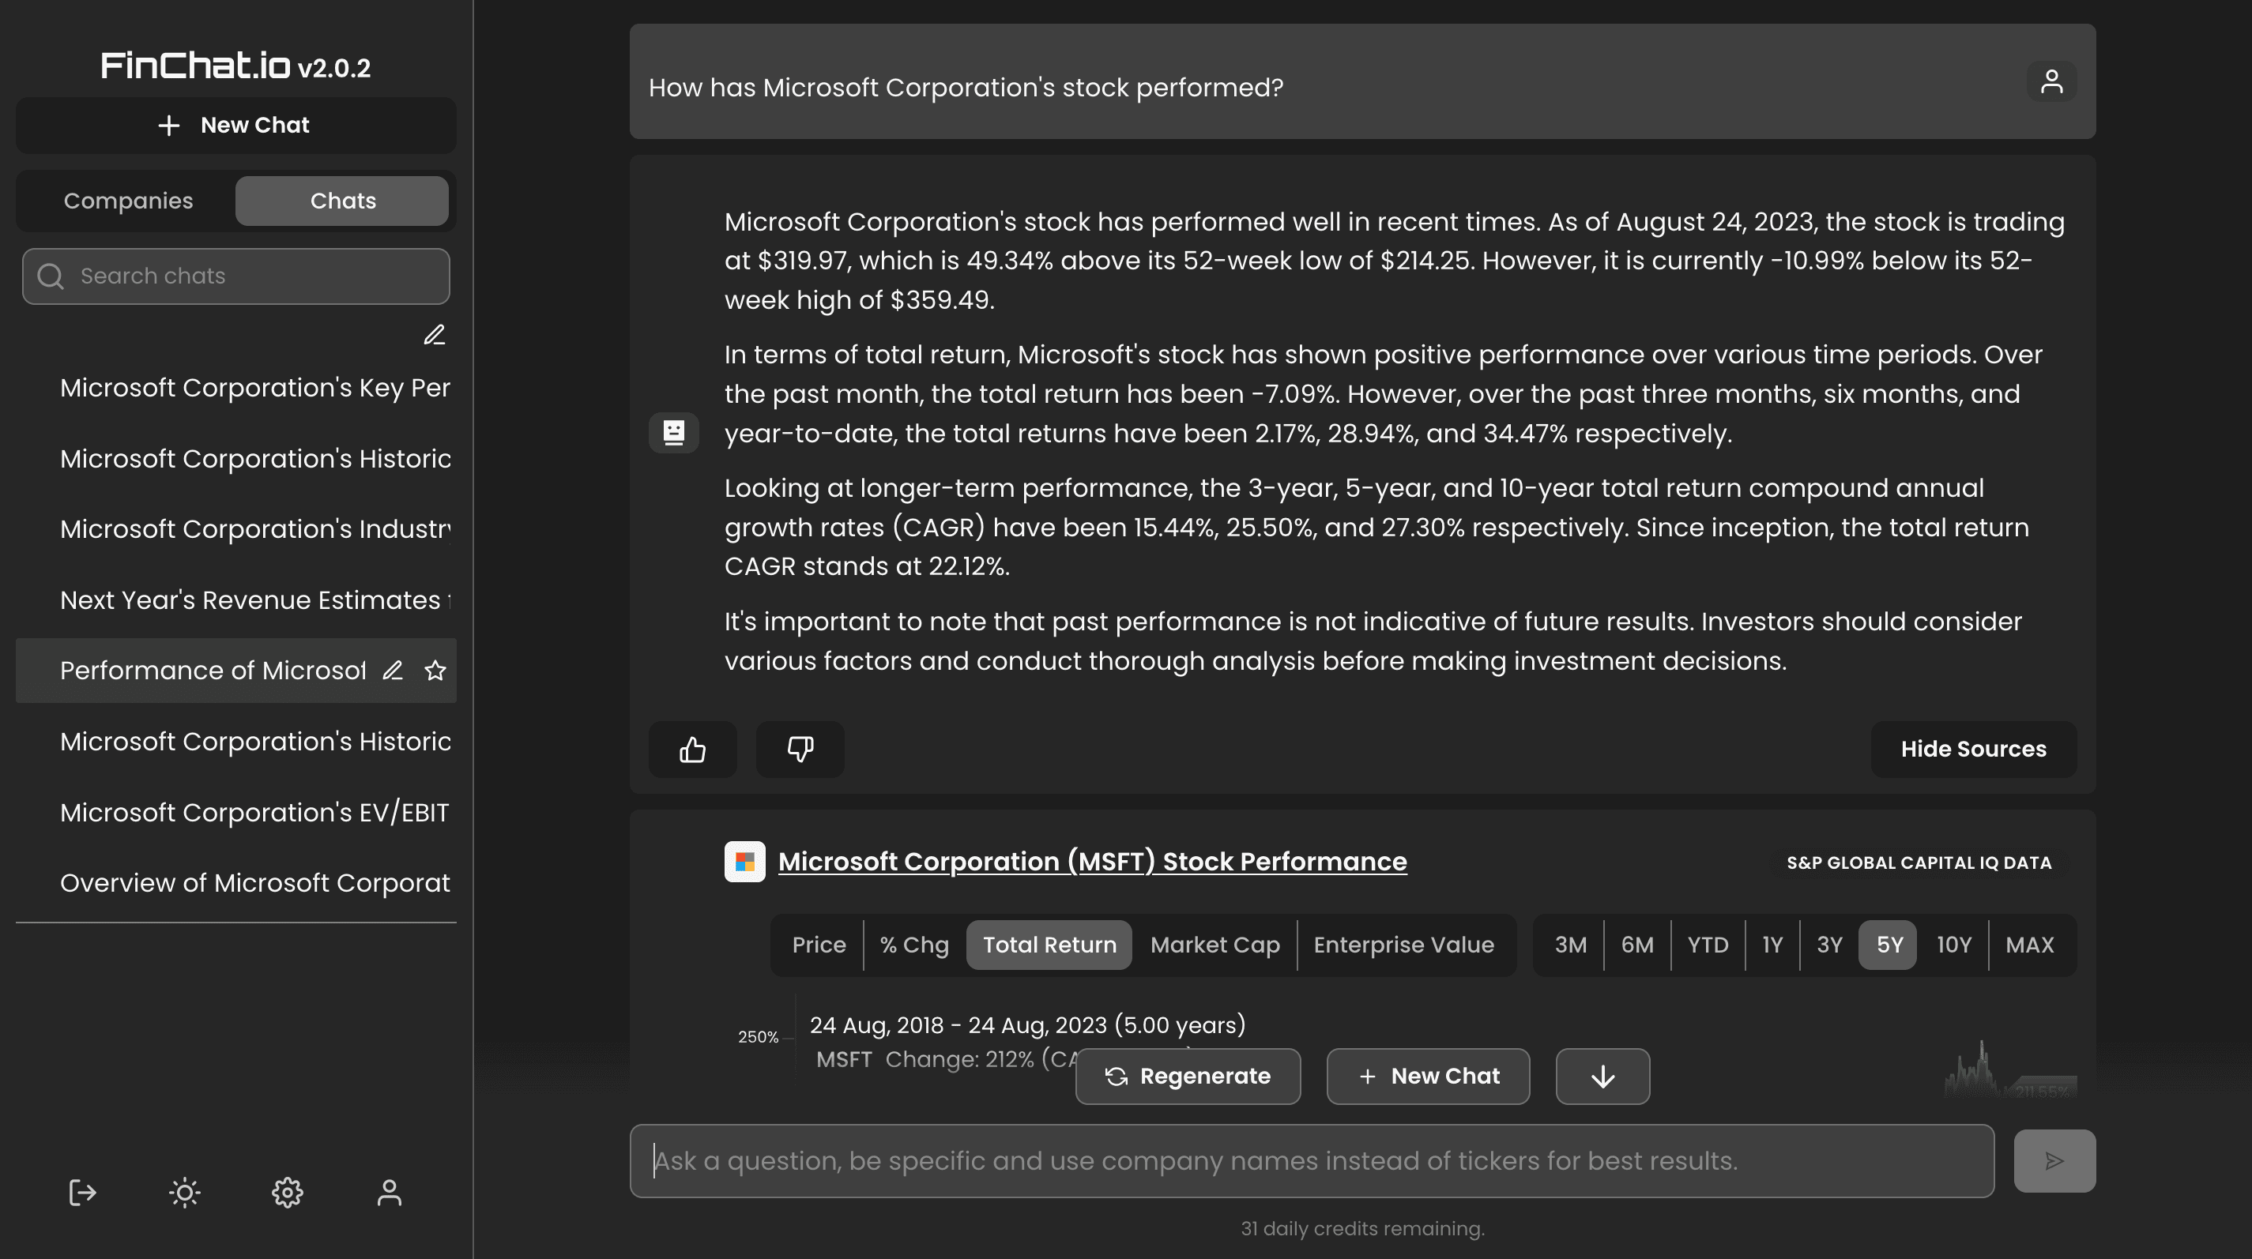Set chart range to YTD
This screenshot has width=2252, height=1259.
pyautogui.click(x=1708, y=945)
